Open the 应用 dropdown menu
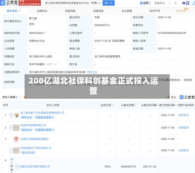Image resolution: width=195 pixels, height=173 pixels. [145, 3]
